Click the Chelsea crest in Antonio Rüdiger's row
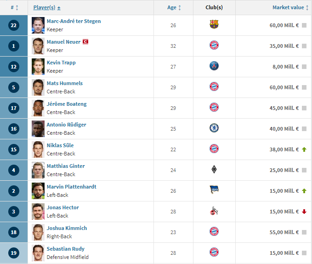This screenshot has width=312, height=264. point(214,128)
